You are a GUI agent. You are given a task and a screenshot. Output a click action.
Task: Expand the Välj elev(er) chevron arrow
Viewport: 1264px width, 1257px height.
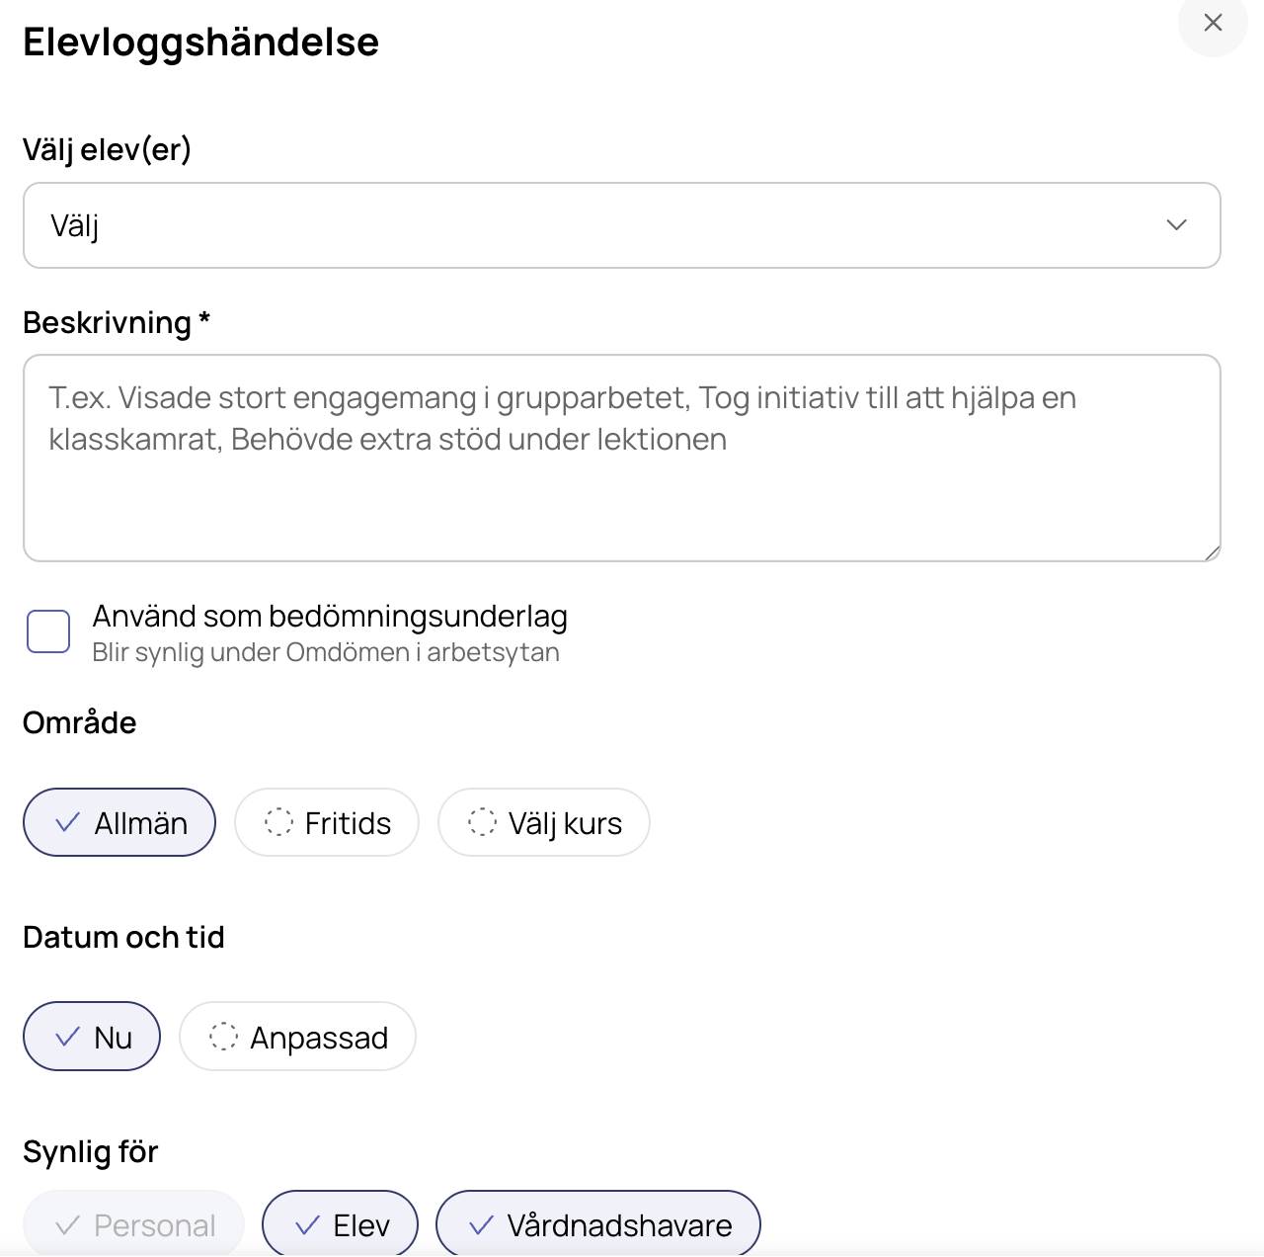1176,225
